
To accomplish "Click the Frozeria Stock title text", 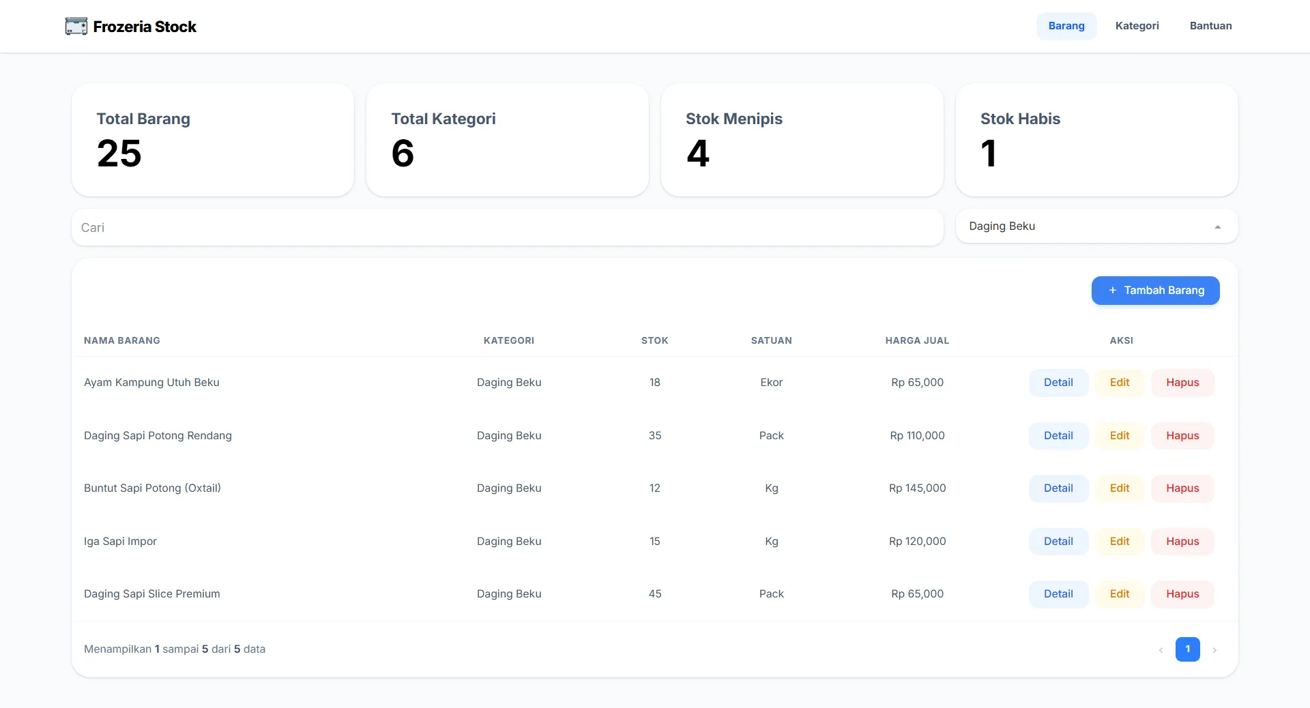I will 145,27.
